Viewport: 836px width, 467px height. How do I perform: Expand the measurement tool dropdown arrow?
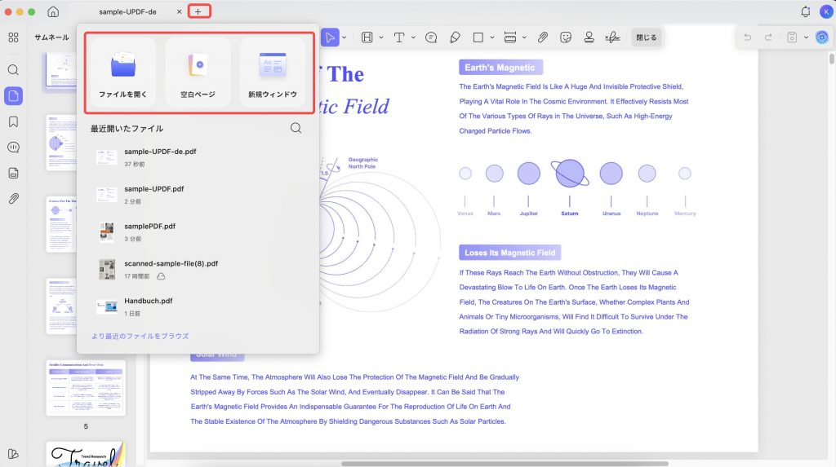524,37
